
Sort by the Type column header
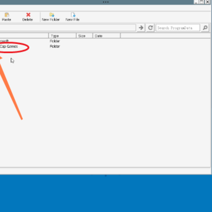tap(62, 36)
